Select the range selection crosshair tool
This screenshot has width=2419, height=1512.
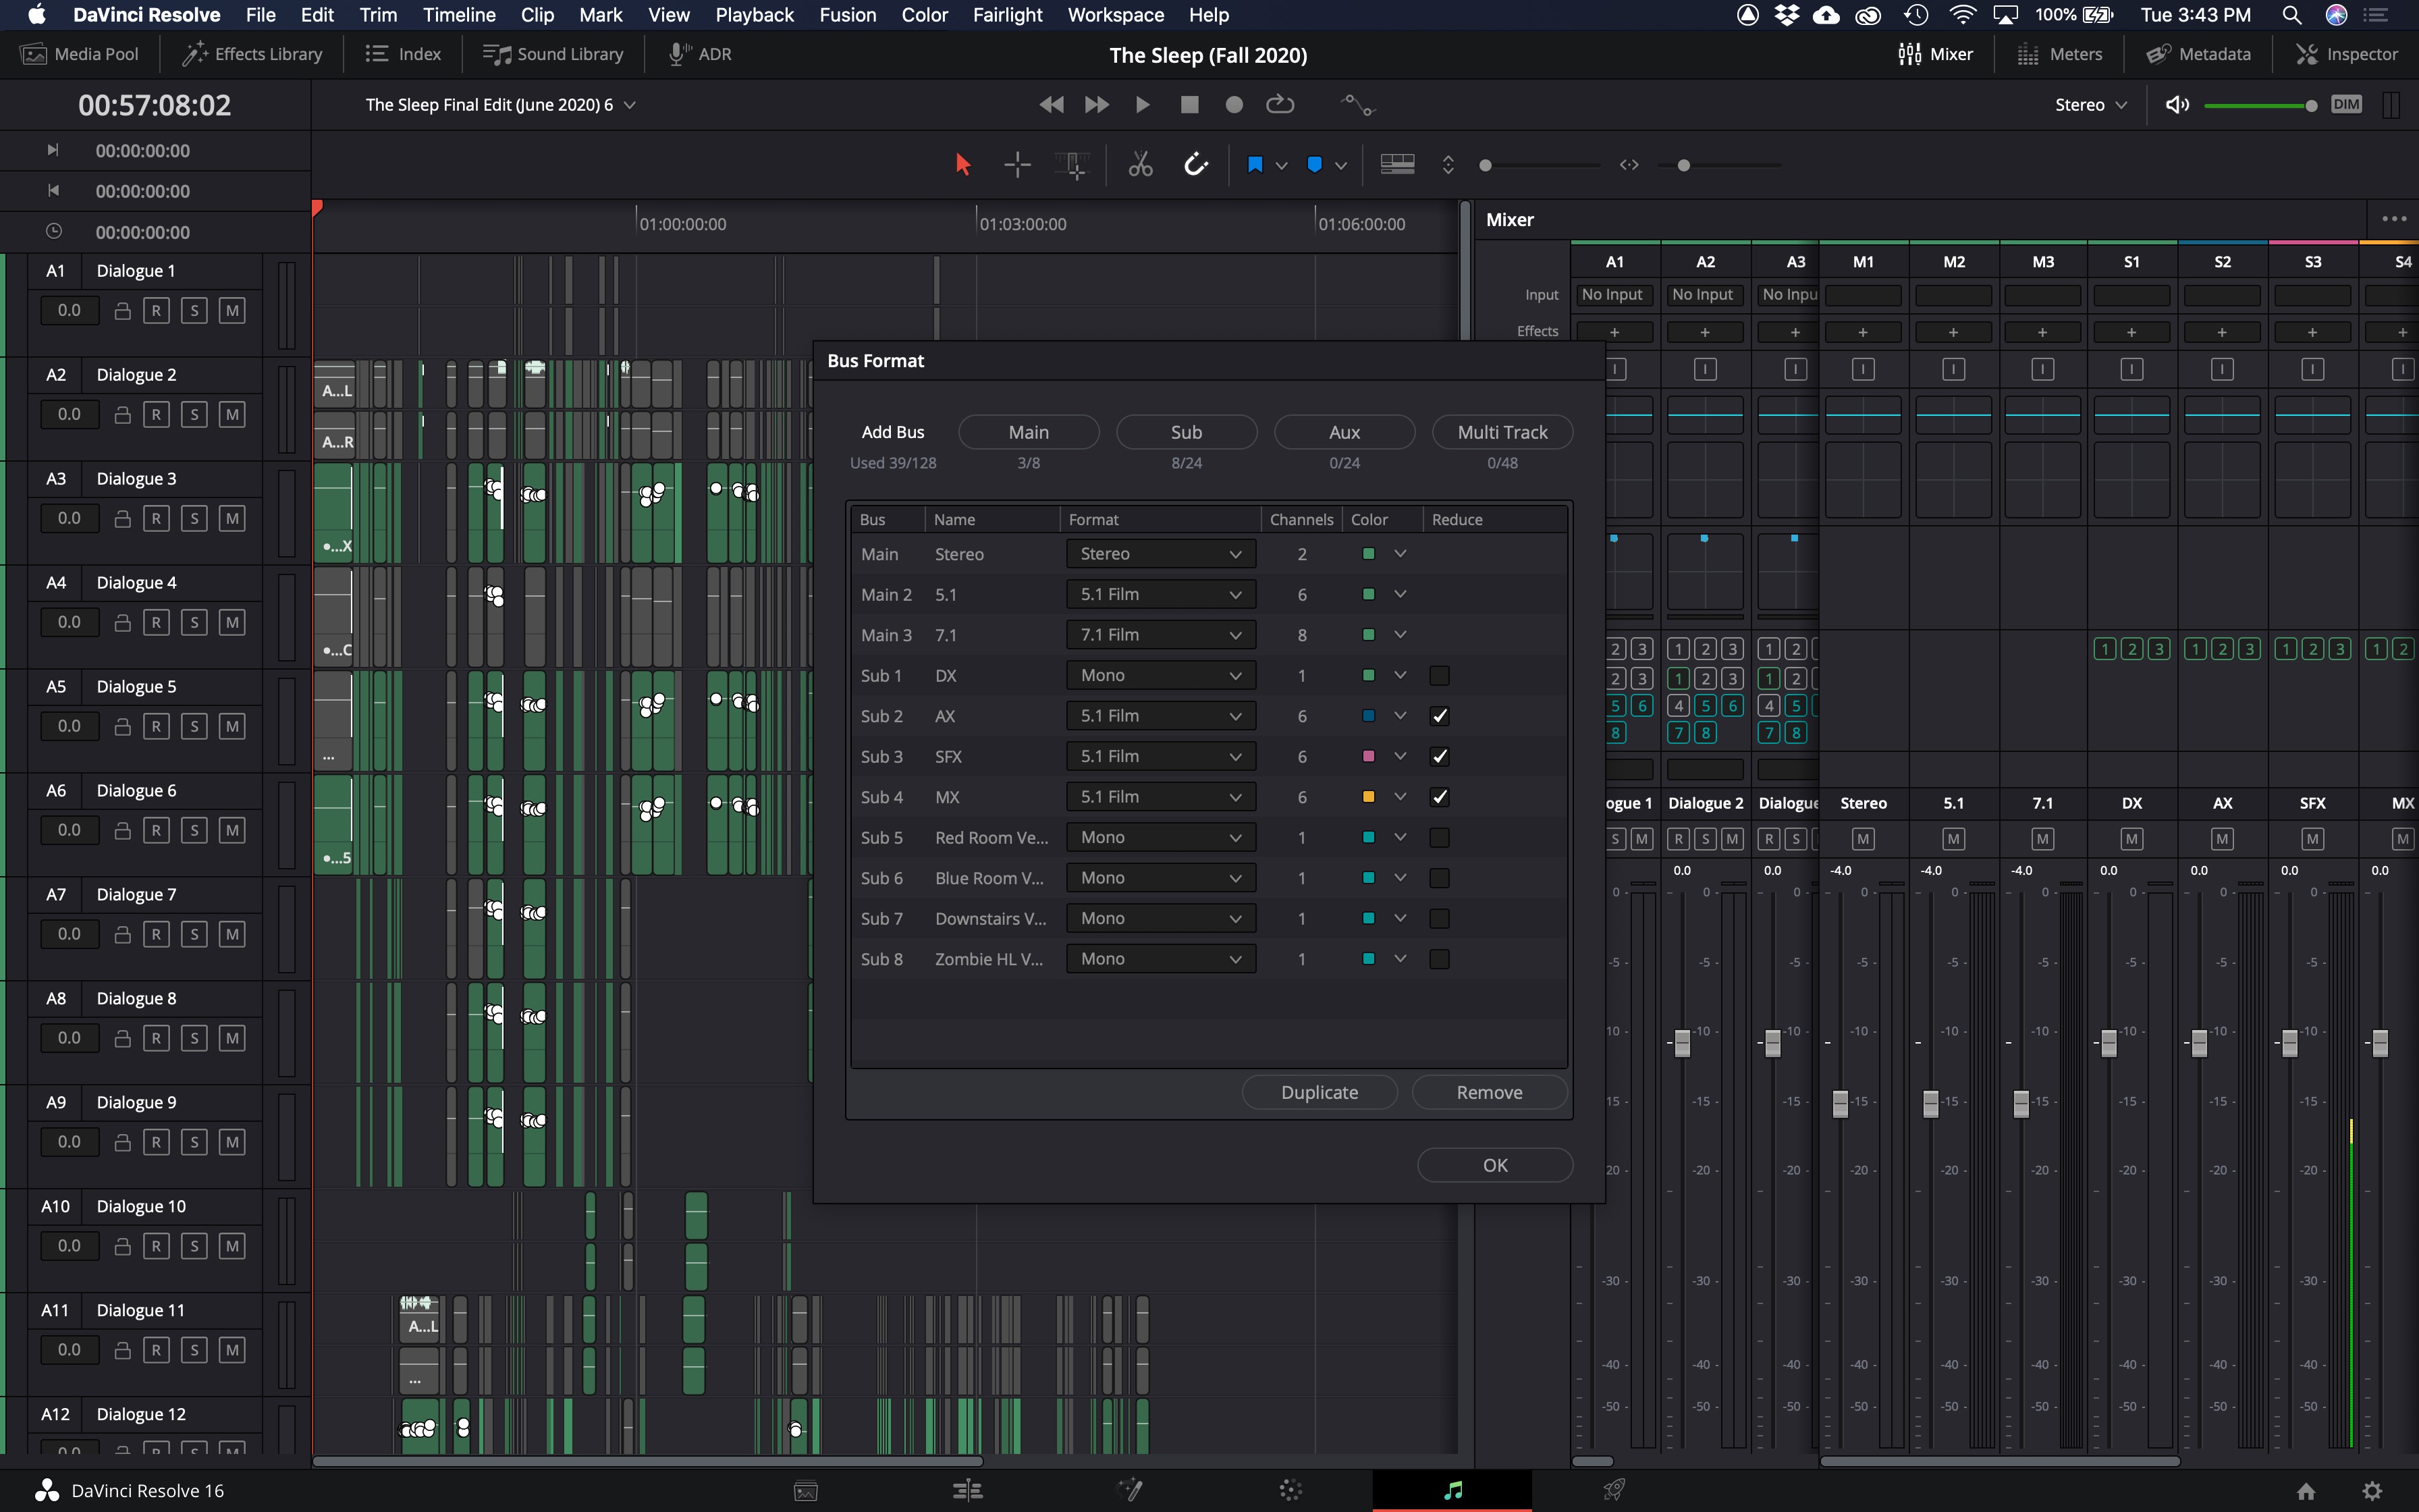tap(1018, 165)
